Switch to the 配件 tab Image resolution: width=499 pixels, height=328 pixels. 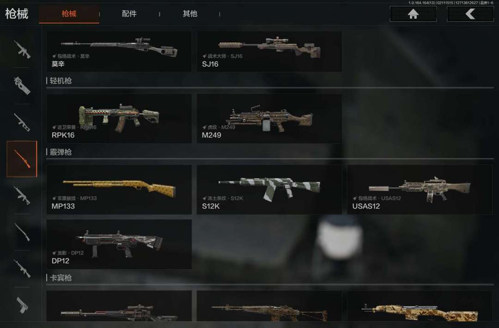click(129, 14)
